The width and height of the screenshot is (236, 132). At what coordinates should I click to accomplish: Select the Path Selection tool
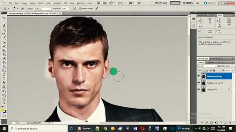(x=4, y=82)
